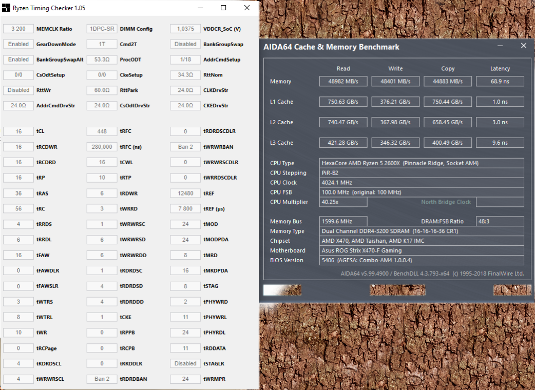Image resolution: width=535 pixels, height=390 pixels.
Task: Select the ProcODT field showing 53.3Ω
Action: click(102, 60)
